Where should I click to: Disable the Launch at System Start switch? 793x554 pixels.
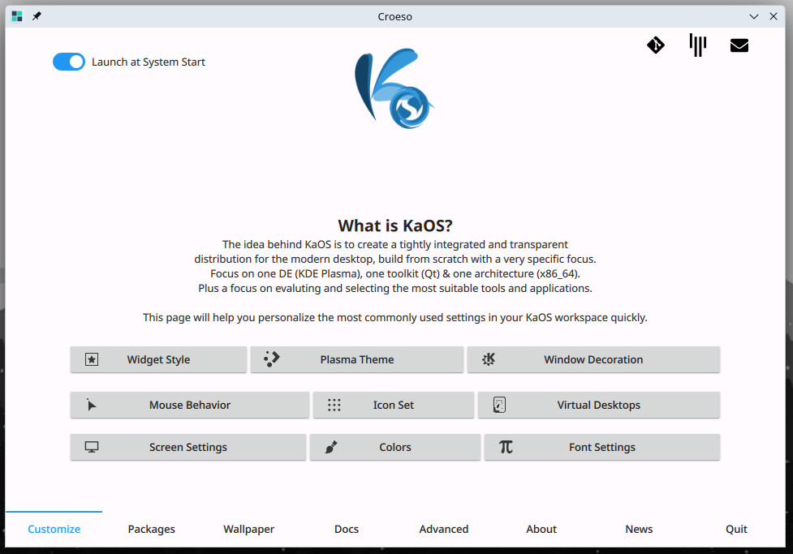coord(69,62)
